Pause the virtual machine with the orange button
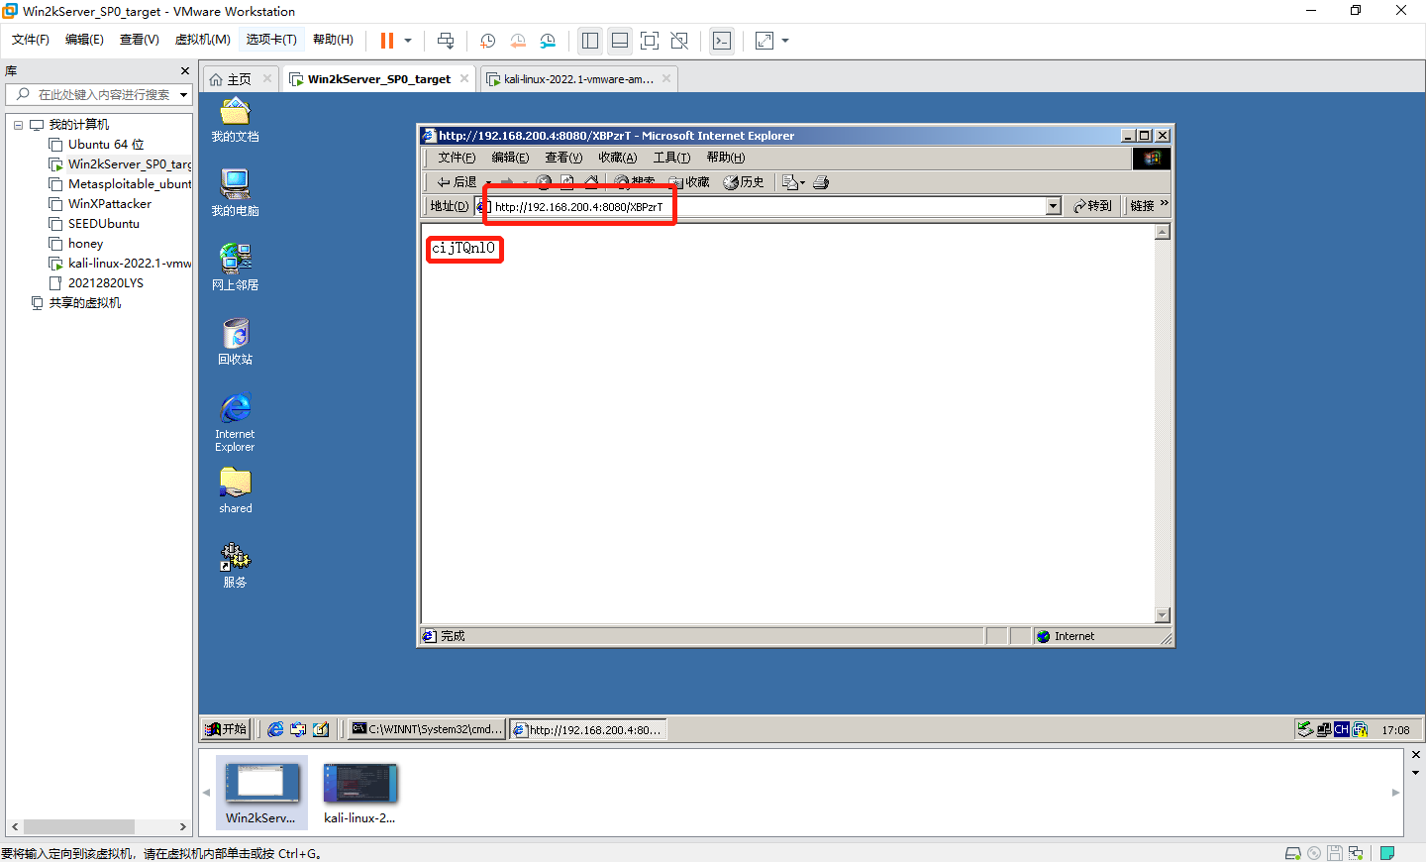The image size is (1426, 862). pos(387,41)
